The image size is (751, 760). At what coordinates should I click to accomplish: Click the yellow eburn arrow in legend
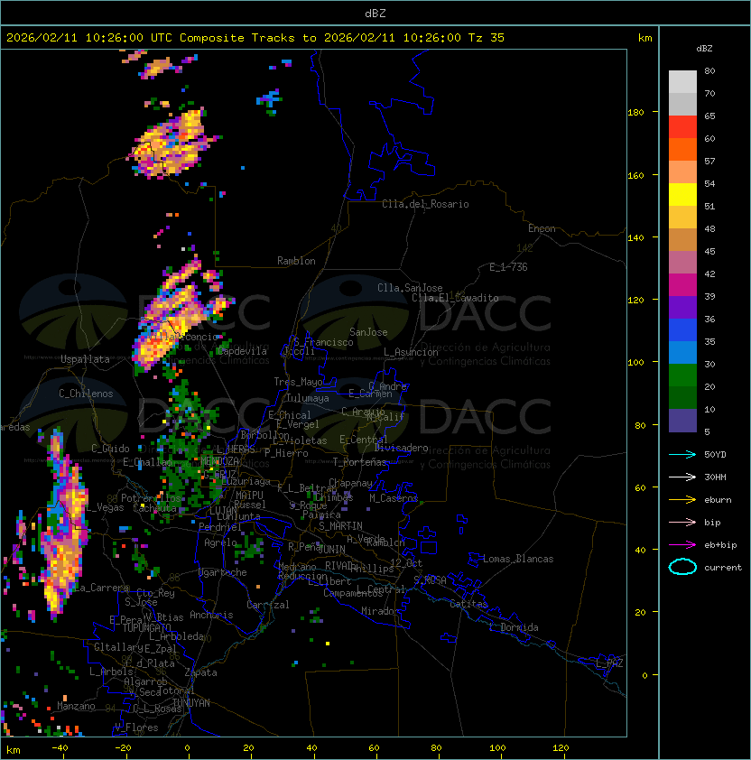tap(682, 500)
